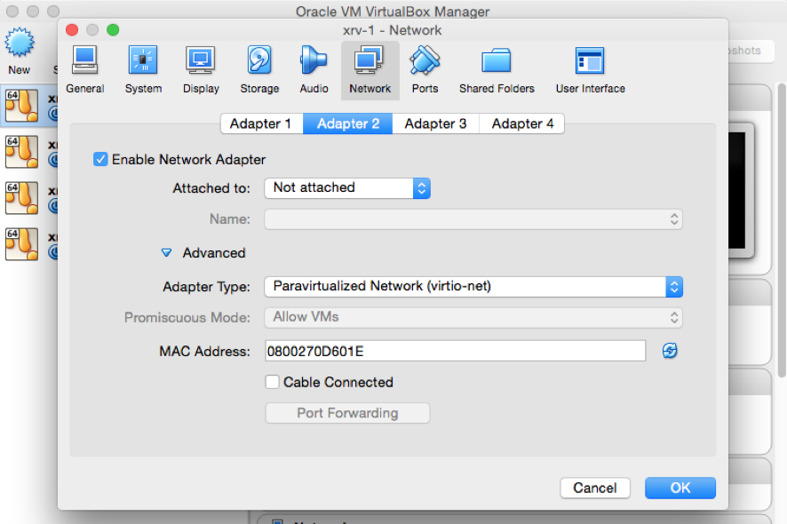Close the xrv-1 Network dialog
This screenshot has width=787, height=524.
click(x=72, y=30)
